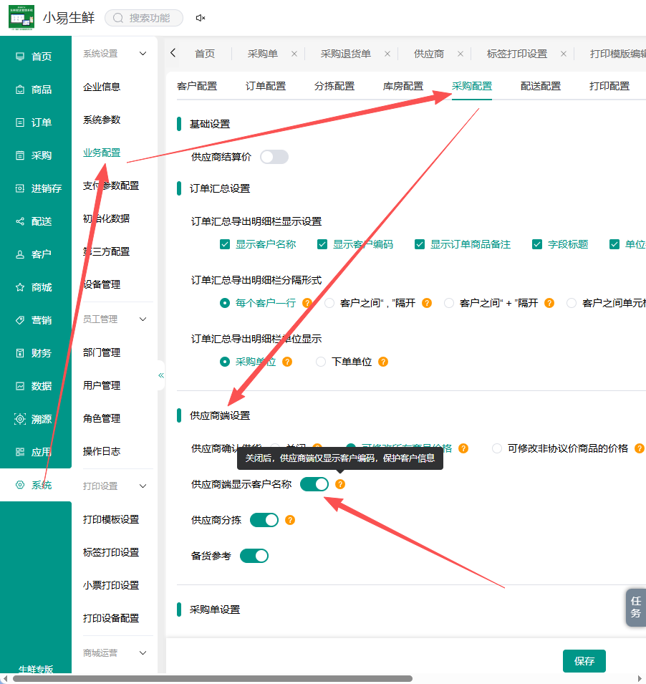Uncheck the 显示客户名称 checkbox

tap(225, 244)
